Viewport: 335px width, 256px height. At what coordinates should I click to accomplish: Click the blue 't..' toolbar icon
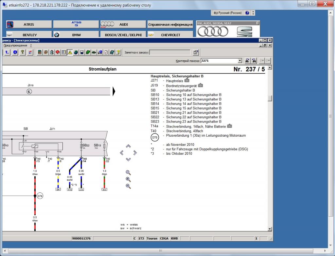[7, 52]
